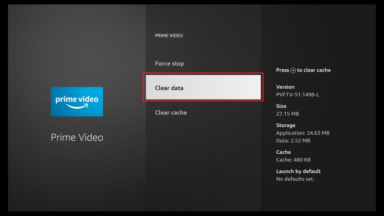This screenshot has height=216, width=384.
Task: Click version number PVFTV-51.1498-L
Action: [x=298, y=94]
